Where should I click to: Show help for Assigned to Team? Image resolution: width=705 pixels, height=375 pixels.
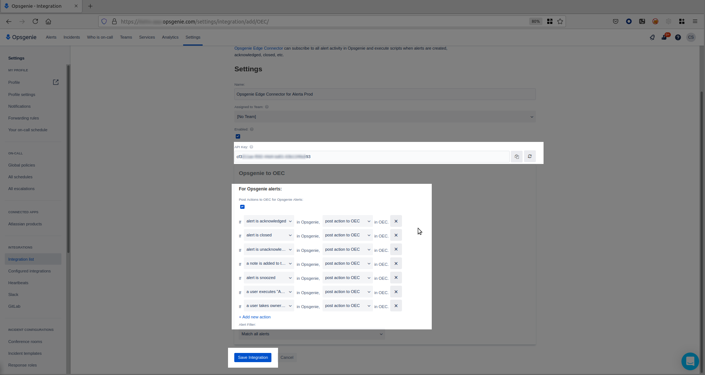coord(267,107)
